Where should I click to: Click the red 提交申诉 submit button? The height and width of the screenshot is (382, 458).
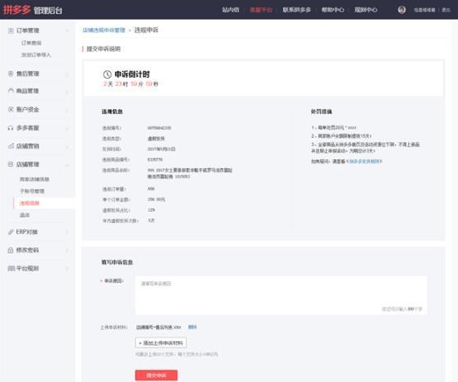[156, 375]
